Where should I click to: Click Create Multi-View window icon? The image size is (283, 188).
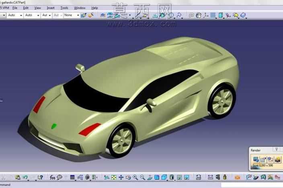[157, 178]
